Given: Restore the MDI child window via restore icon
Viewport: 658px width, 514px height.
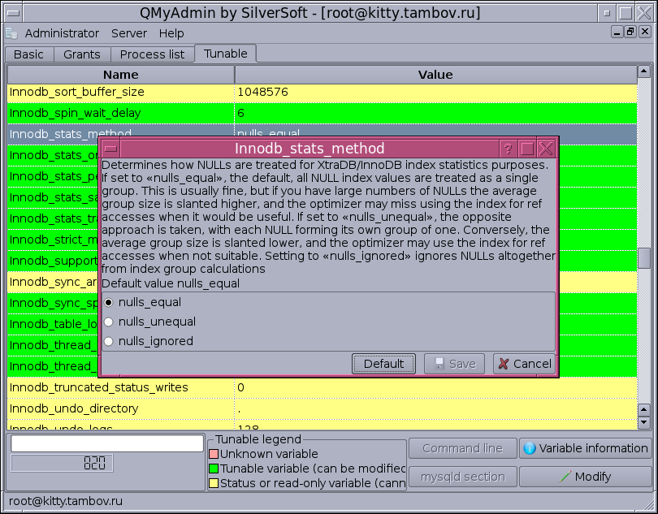Looking at the screenshot, I should [630, 32].
